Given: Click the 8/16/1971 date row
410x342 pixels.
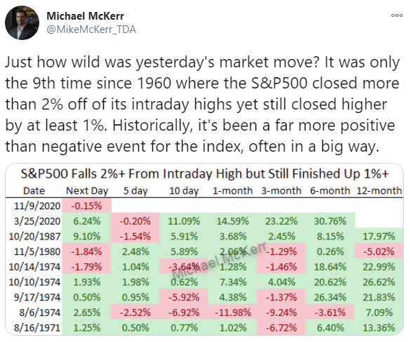Looking at the screenshot, I should point(37,328).
